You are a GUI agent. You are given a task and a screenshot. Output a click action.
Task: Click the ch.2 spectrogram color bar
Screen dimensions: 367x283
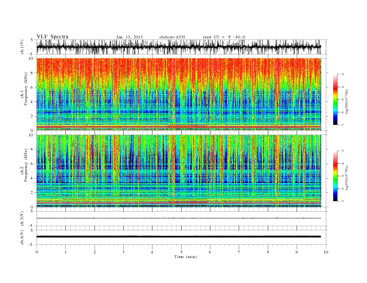point(335,176)
